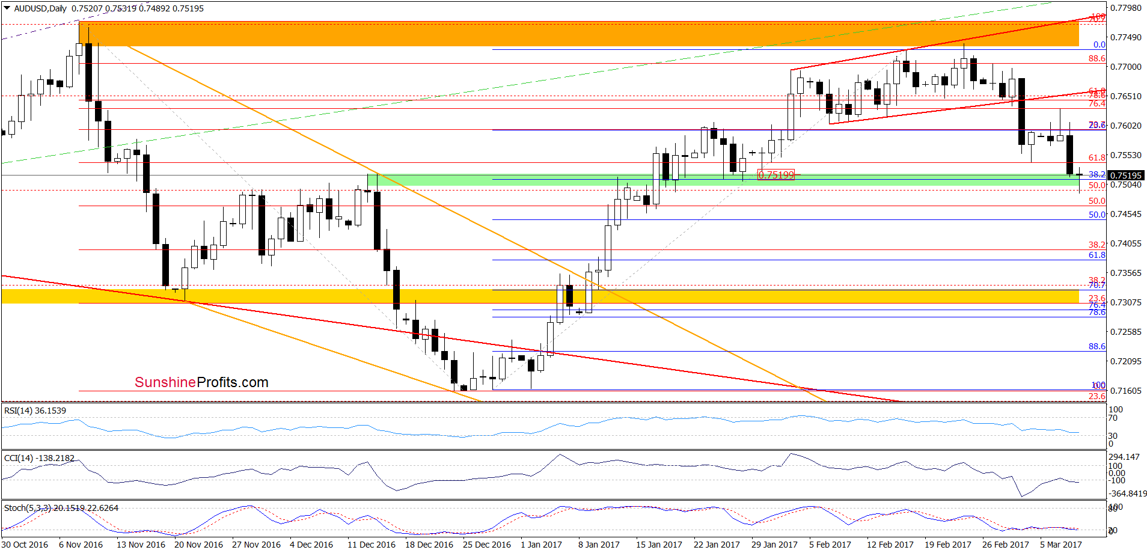Image resolution: width=1147 pixels, height=553 pixels.
Task: Select the orange resistance zone rectangle
Action: pos(578,34)
